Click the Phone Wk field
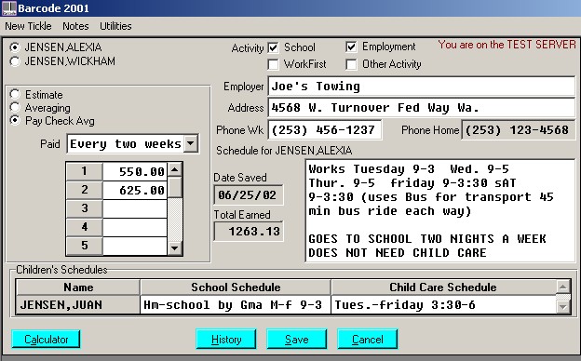Viewport: 581px width, 361px height. (325, 130)
